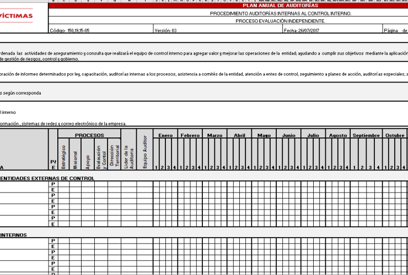
Task: Click the Septiembre month header
Action: click(366, 135)
